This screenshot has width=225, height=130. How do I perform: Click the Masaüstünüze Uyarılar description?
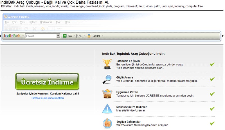click(131, 110)
